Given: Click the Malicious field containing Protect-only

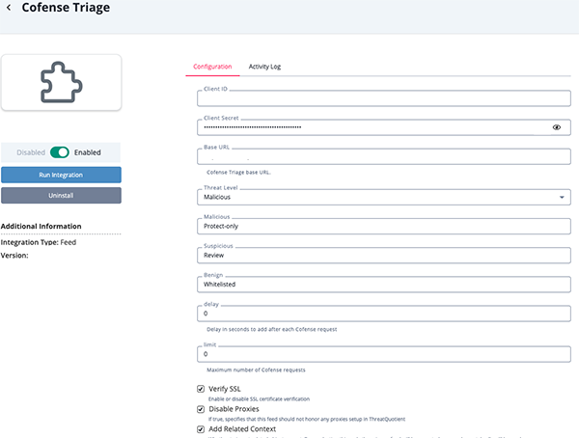Looking at the screenshot, I should [x=383, y=227].
